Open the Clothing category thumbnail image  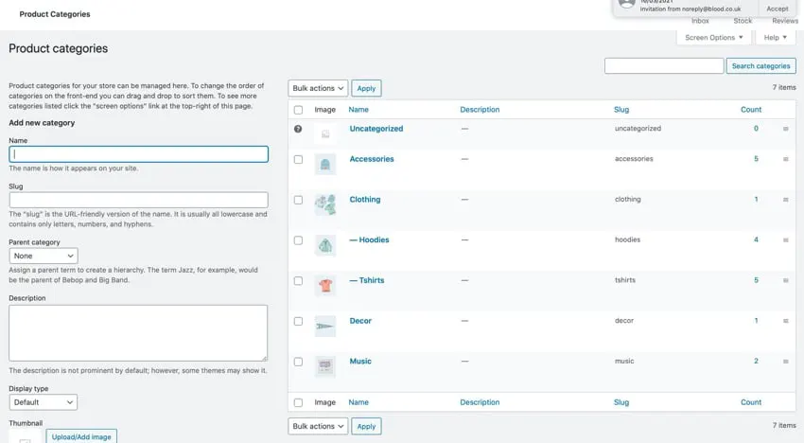pos(325,204)
